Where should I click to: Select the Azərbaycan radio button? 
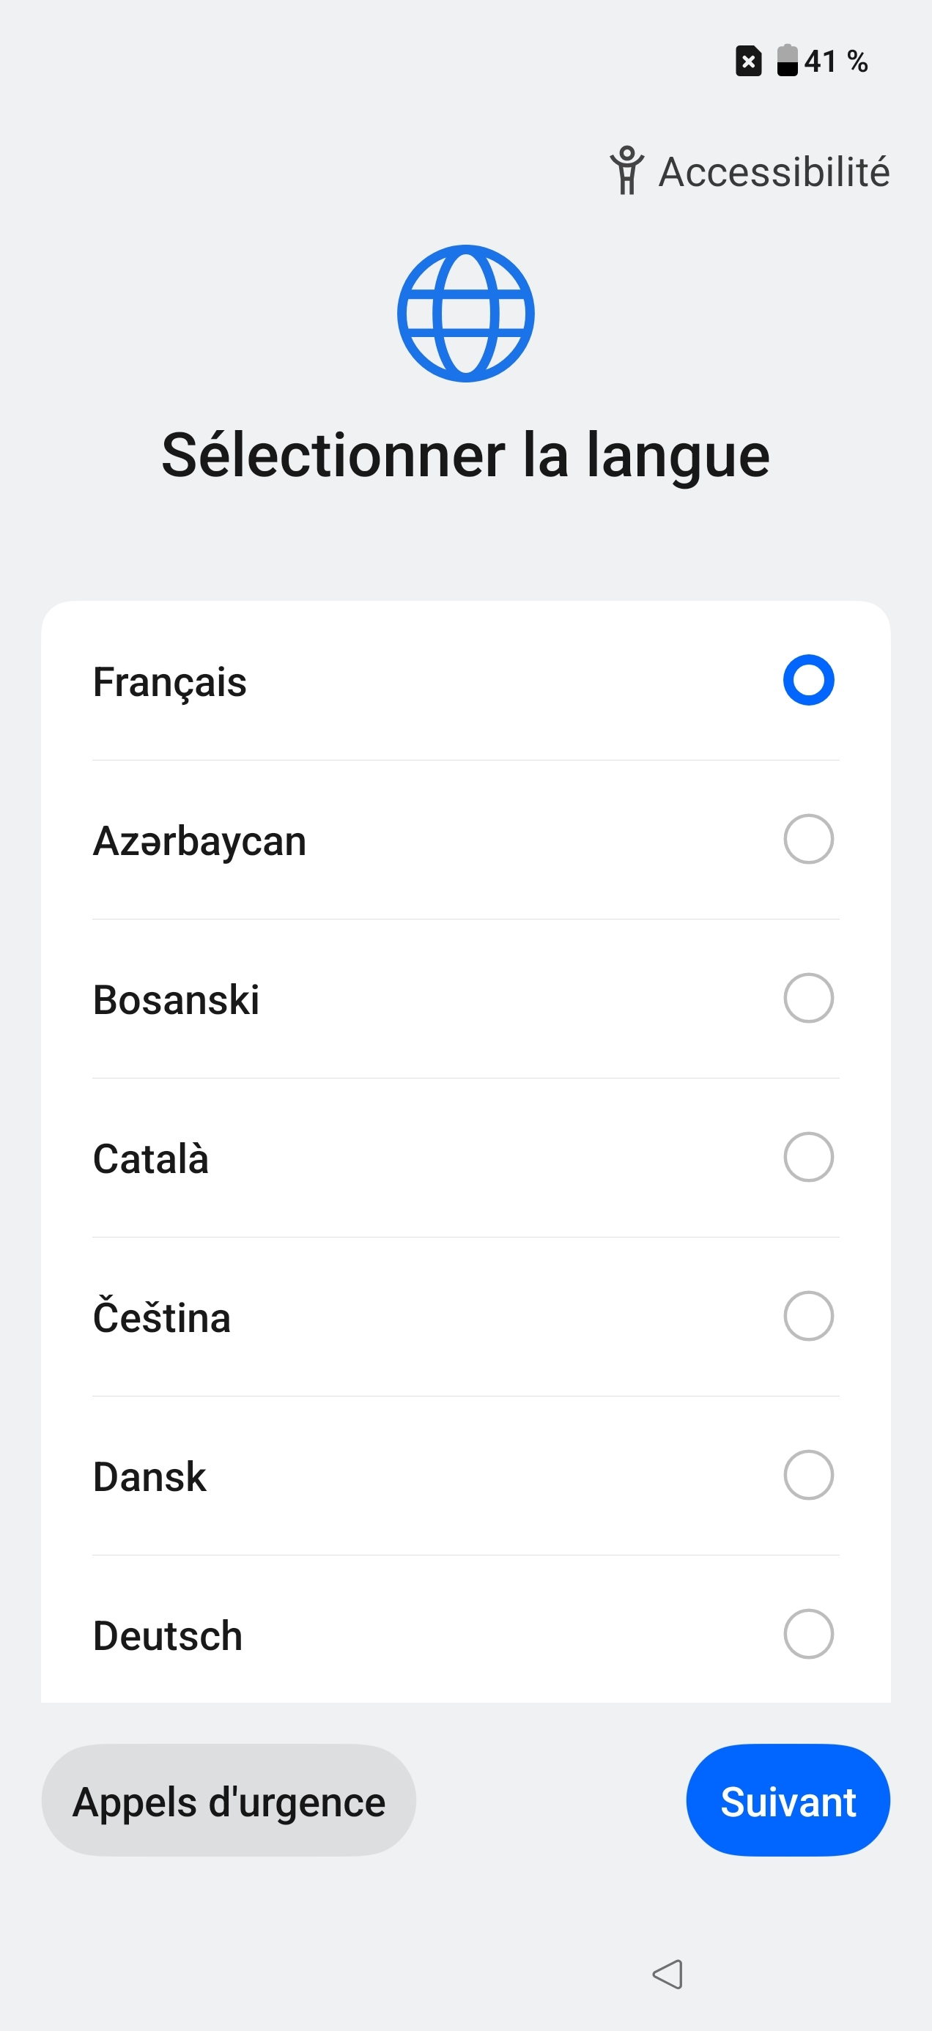pyautogui.click(x=808, y=840)
